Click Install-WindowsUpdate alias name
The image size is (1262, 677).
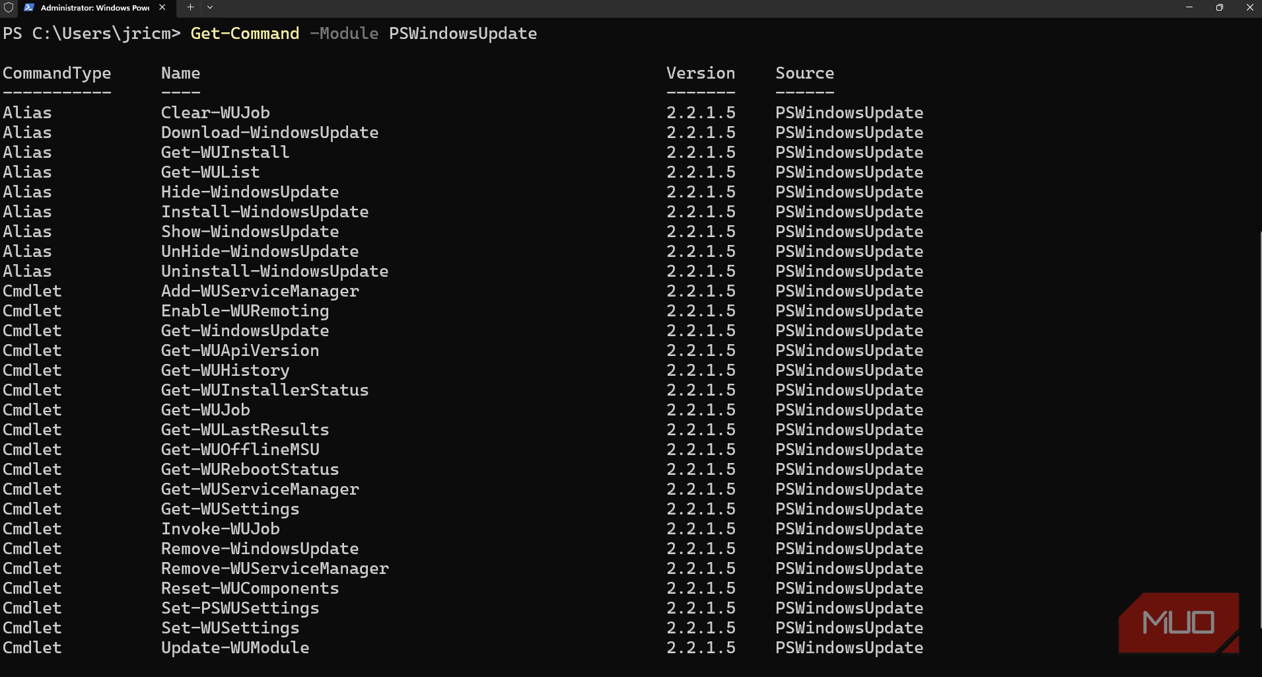[265, 212]
